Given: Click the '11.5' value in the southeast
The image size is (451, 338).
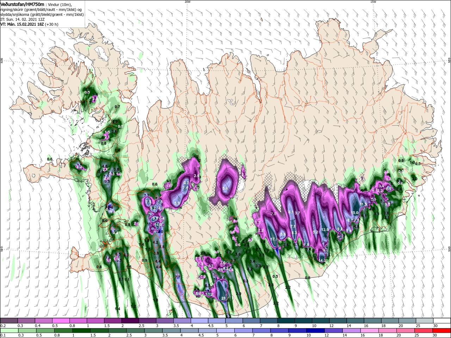Looking at the screenshot, I should [364, 204].
